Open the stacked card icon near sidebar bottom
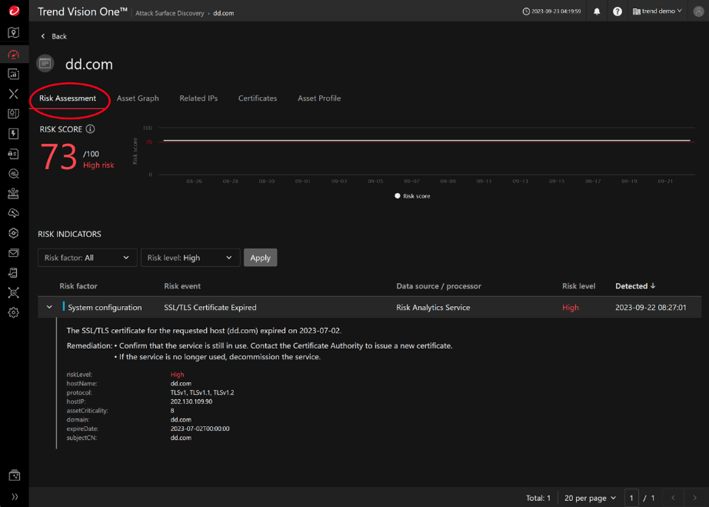Image resolution: width=709 pixels, height=507 pixels. click(x=14, y=475)
